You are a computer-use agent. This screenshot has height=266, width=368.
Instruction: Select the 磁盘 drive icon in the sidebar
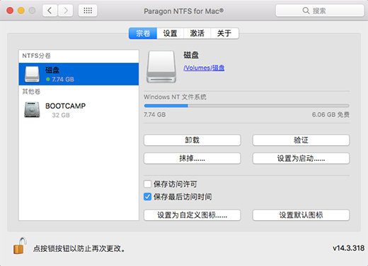tap(32, 74)
